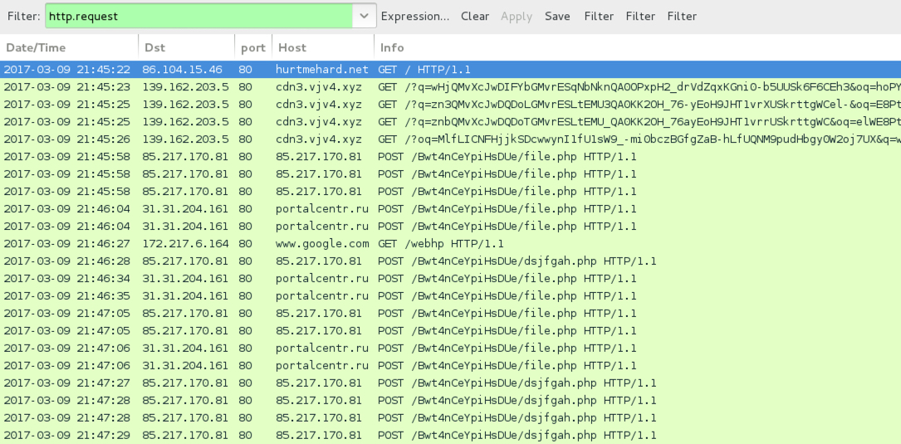Click the Apply filter button
This screenshot has height=444, width=901.
point(517,16)
